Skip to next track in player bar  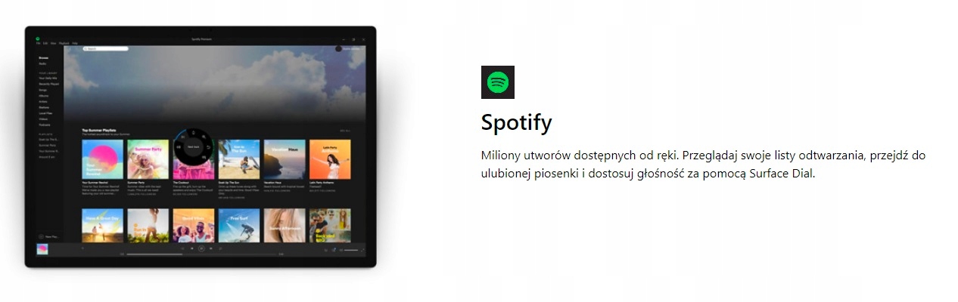click(x=210, y=248)
